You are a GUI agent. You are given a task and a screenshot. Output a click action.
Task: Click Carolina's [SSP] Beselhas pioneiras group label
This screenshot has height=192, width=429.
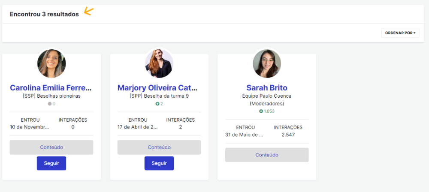click(51, 96)
